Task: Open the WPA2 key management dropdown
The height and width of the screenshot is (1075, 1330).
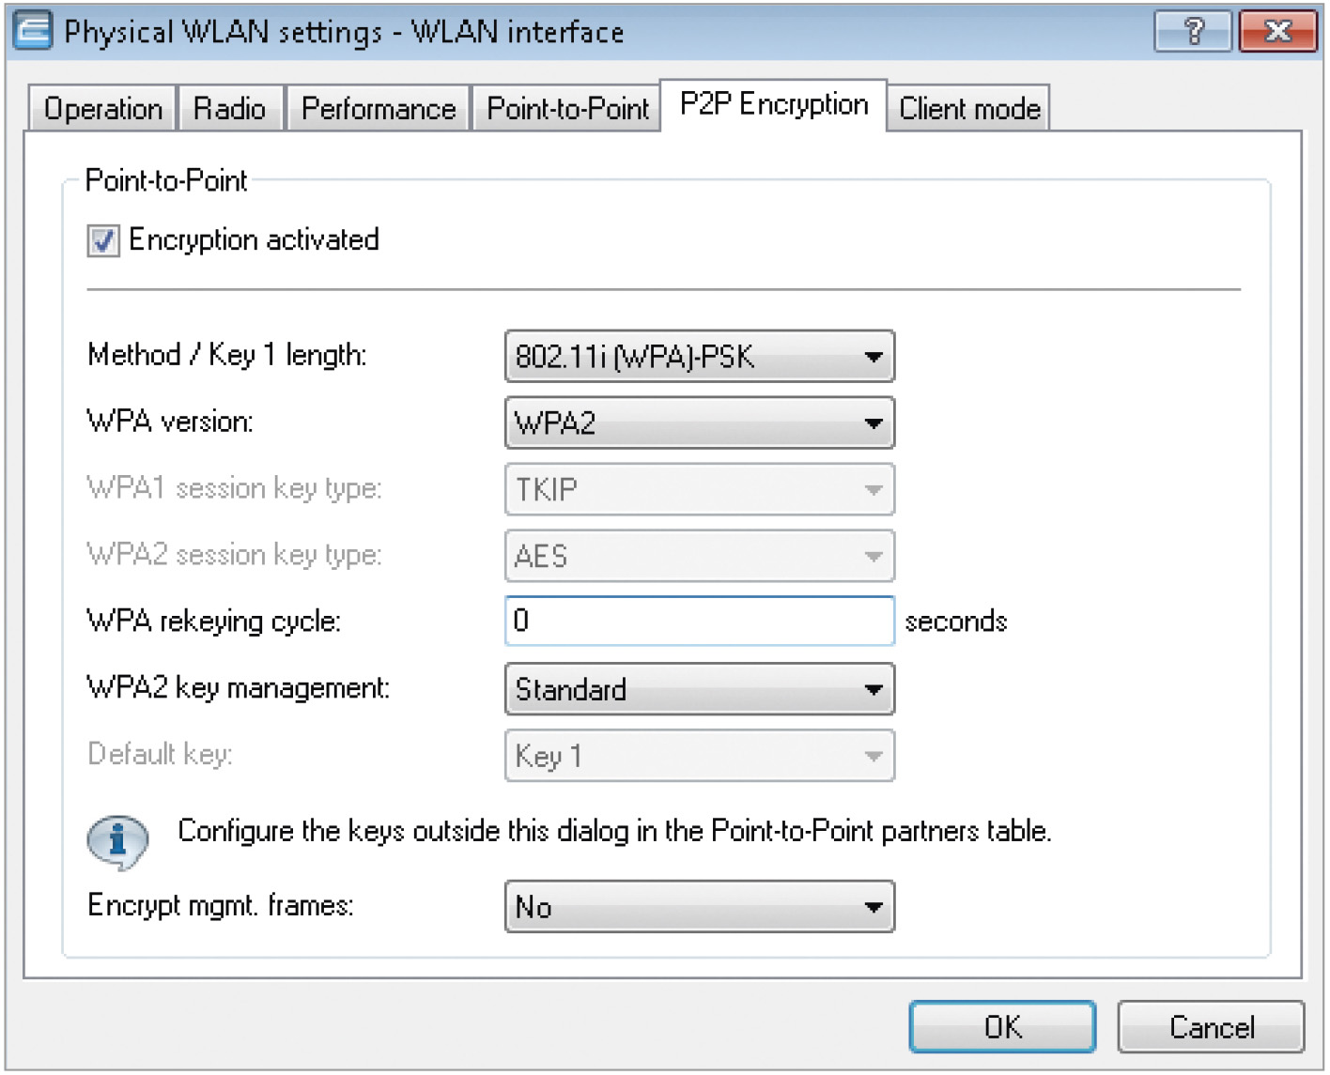Action: (x=700, y=690)
